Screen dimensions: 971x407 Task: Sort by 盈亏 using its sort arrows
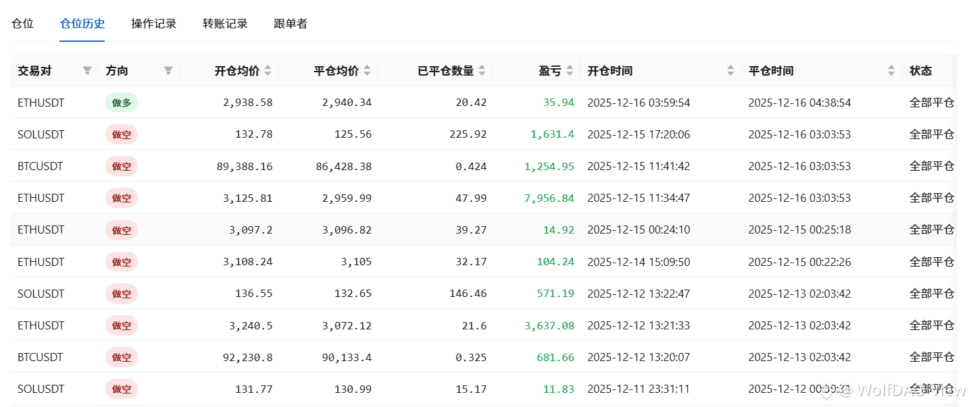[569, 70]
